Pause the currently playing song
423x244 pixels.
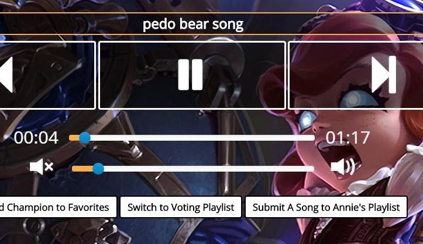click(x=192, y=75)
